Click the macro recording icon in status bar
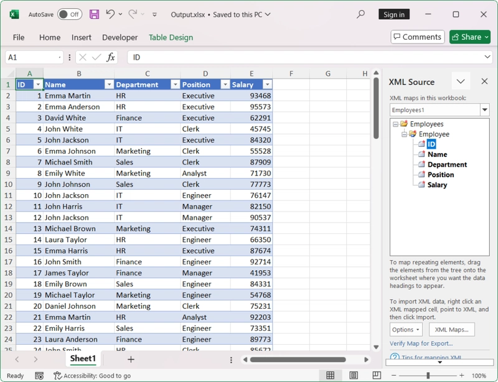Image resolution: width=498 pixels, height=382 pixels. click(39, 376)
